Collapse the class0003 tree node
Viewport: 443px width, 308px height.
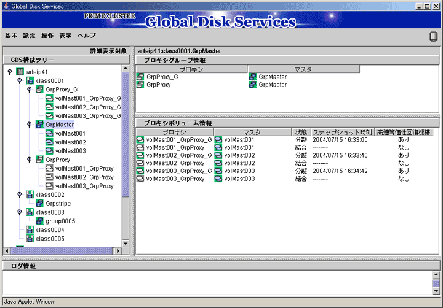(20, 212)
